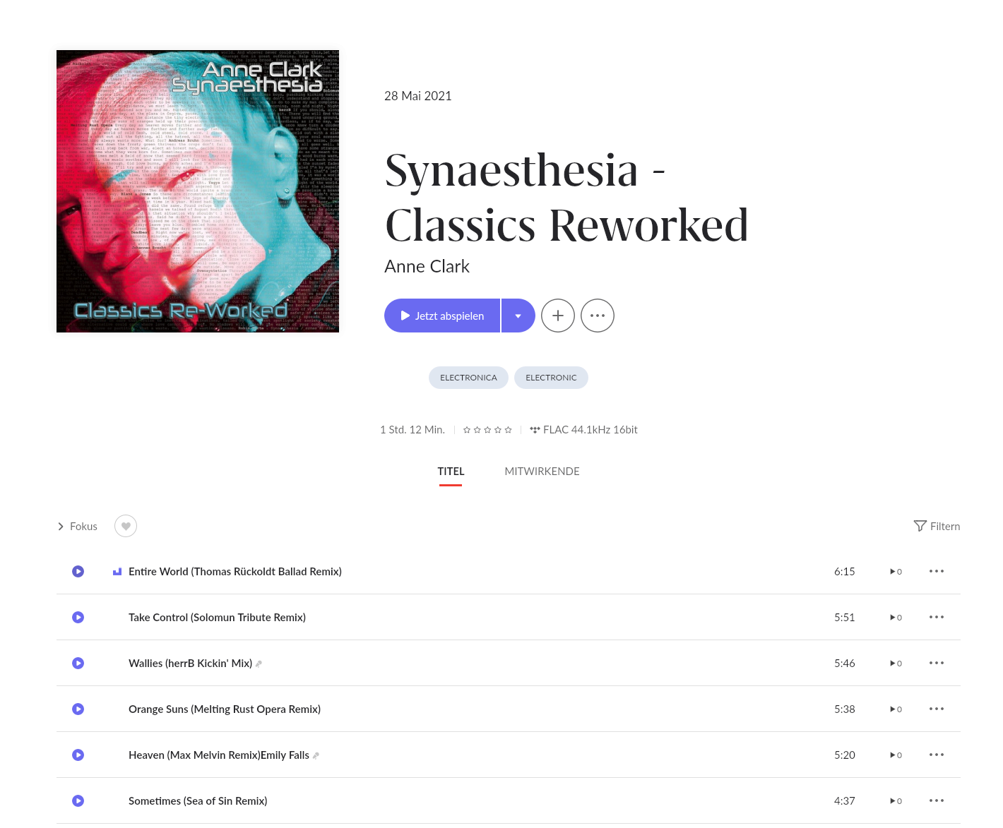Image resolution: width=1003 pixels, height=828 pixels.
Task: Click the Filtern funnel icon
Action: (x=920, y=526)
